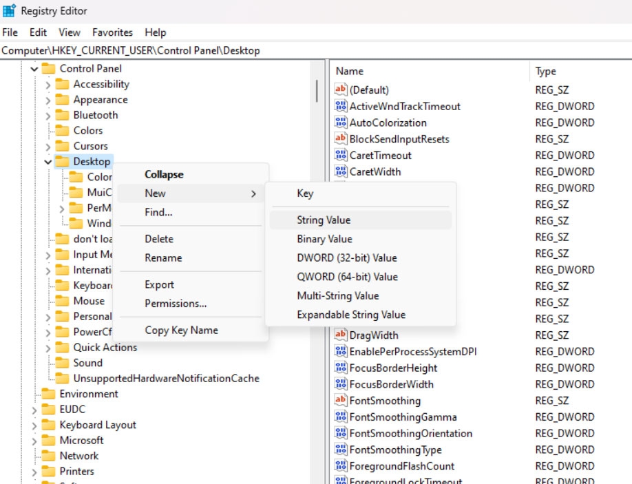Expand the Appearance key chevron
The height and width of the screenshot is (484, 632).
pos(48,100)
